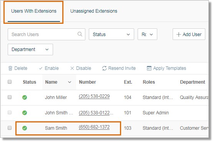Click the Quality Assurance department cell
This screenshot has width=213, height=142.
194,97
